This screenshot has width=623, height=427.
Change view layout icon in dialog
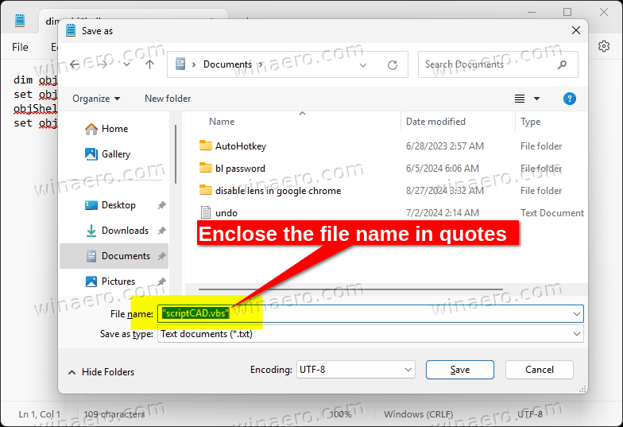coord(520,99)
